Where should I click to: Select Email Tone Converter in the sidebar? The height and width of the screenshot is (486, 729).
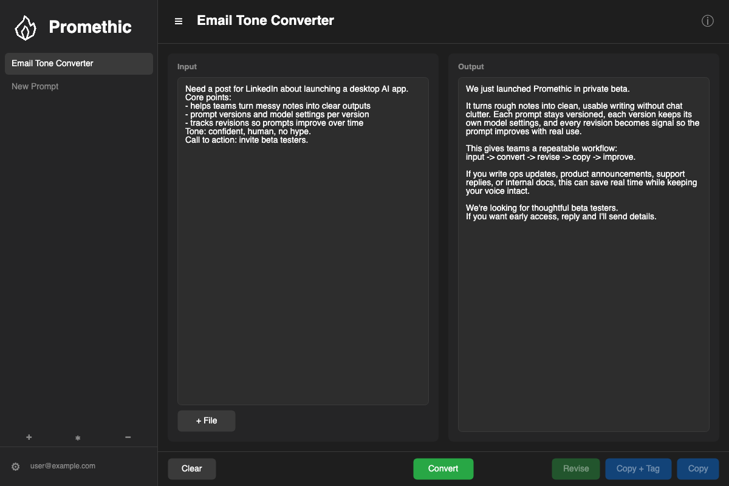point(78,63)
